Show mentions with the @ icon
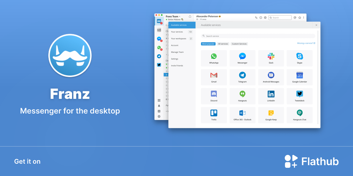 tap(295, 18)
